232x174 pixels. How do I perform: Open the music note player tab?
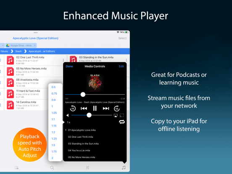tap(124, 168)
